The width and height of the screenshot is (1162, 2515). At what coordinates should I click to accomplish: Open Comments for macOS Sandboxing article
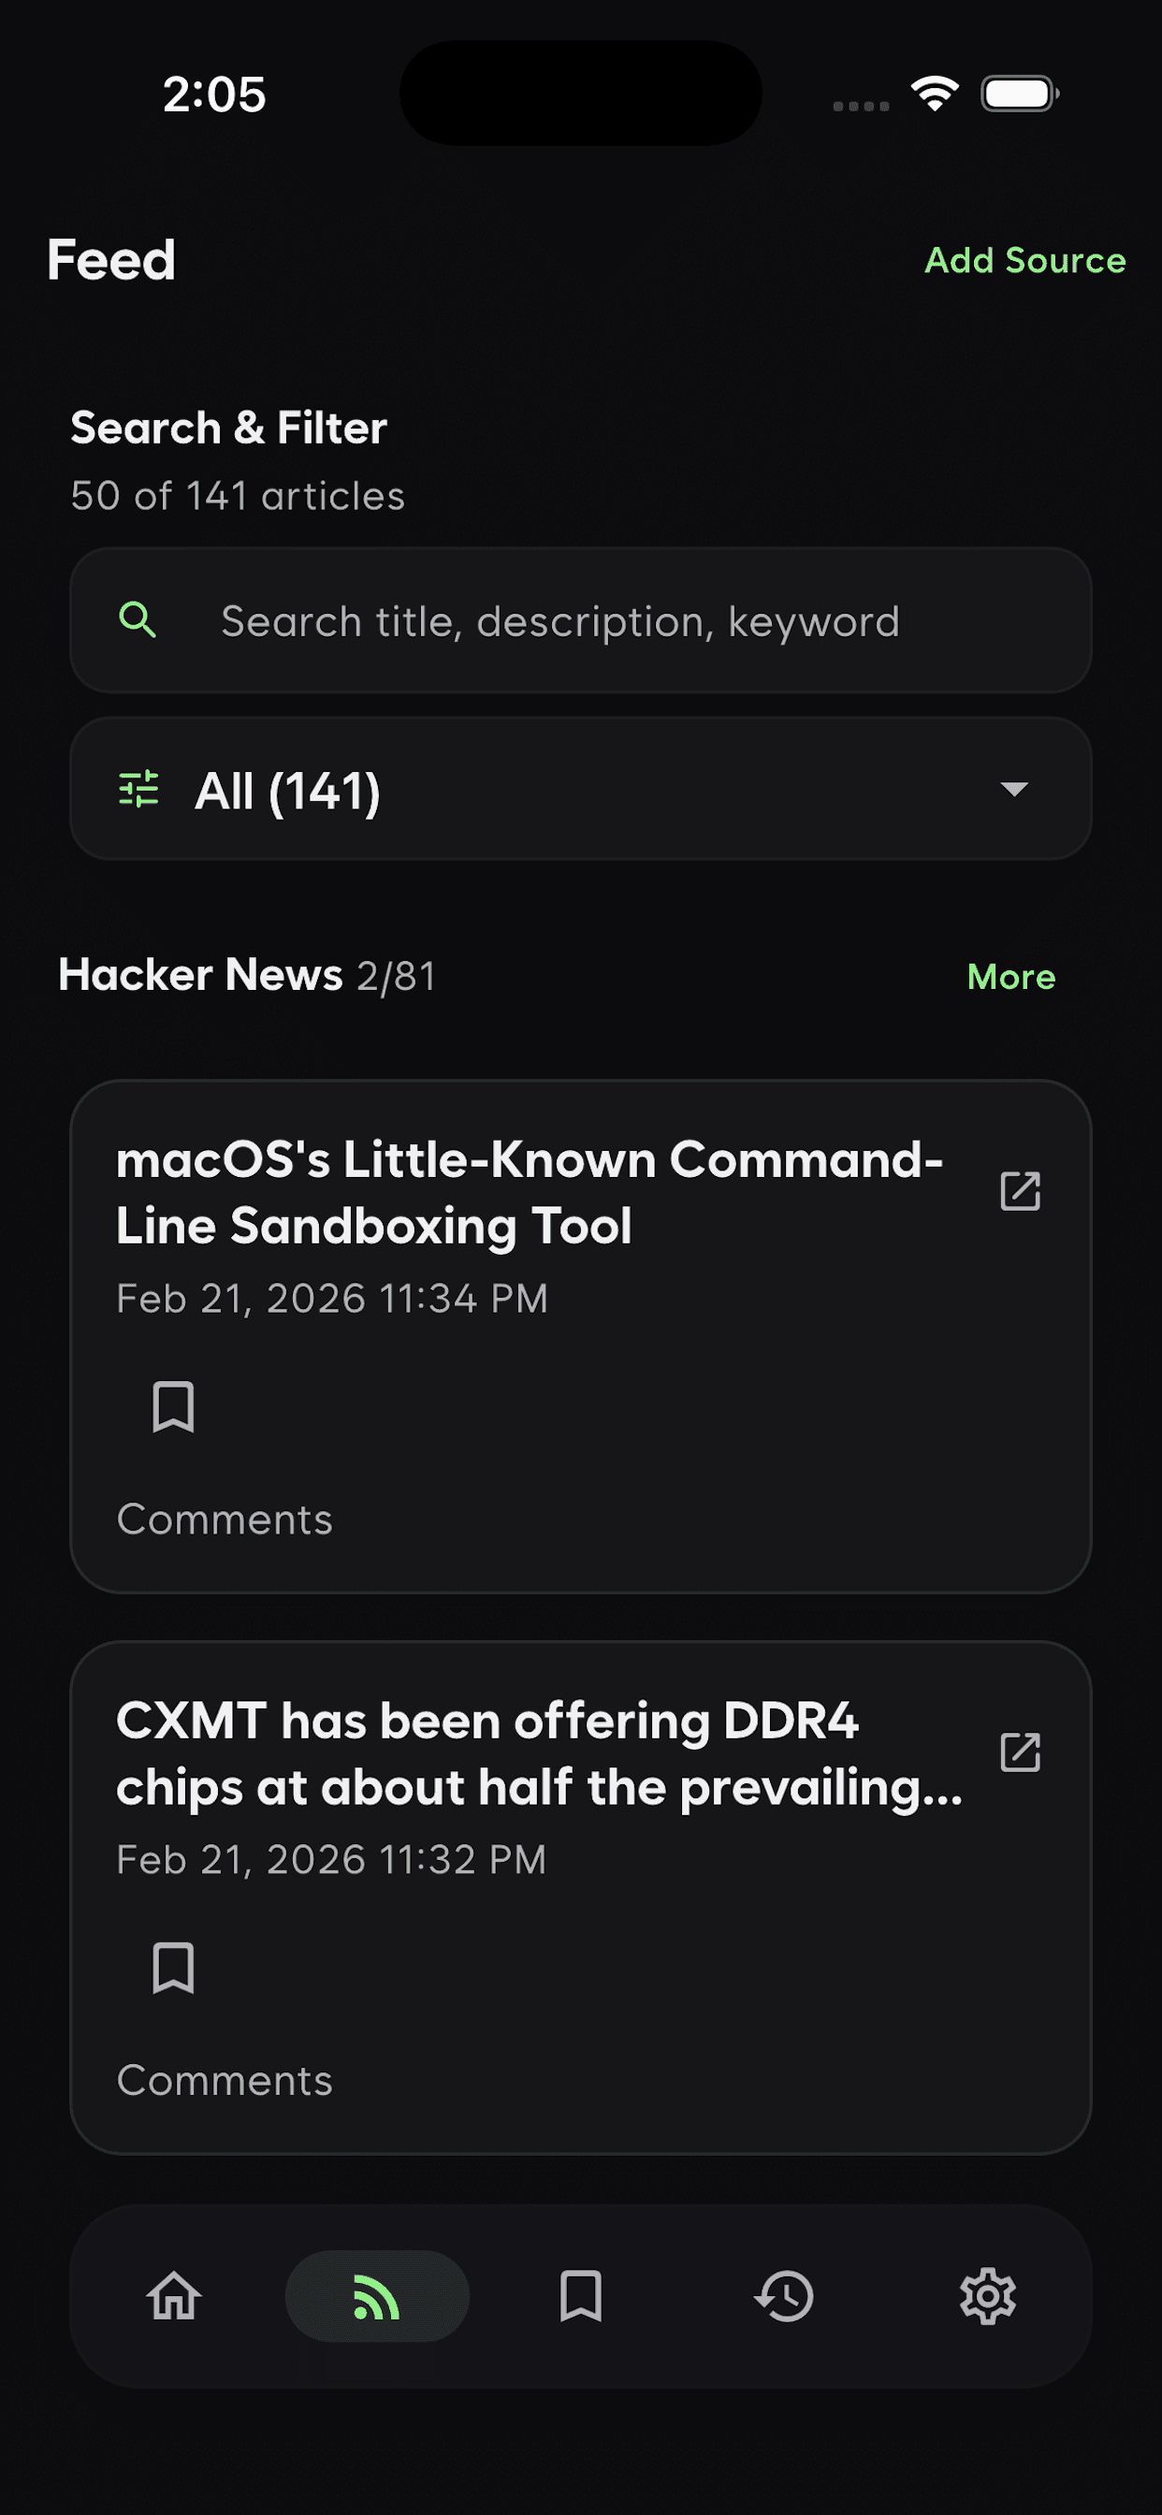click(225, 1519)
